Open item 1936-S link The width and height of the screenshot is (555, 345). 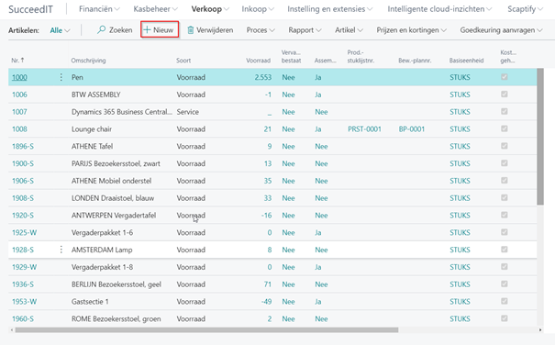point(23,284)
